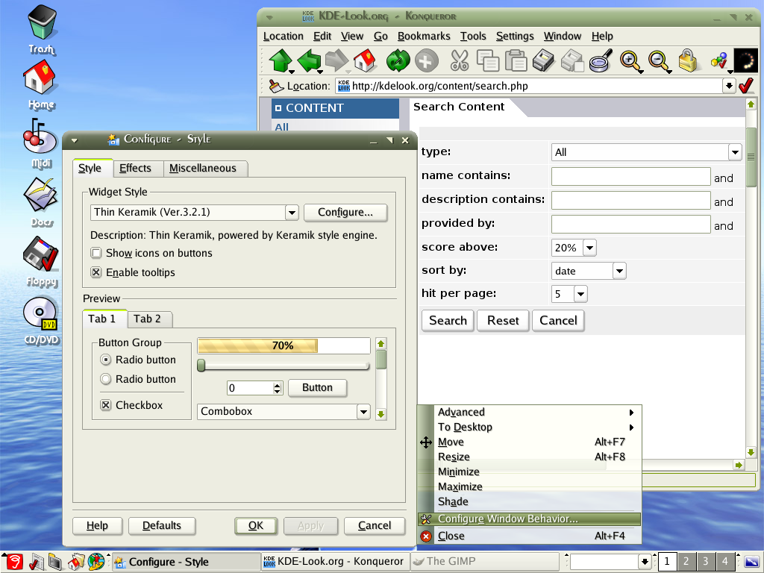
Task: Clear the location bar with broom icon
Action: pos(276,87)
